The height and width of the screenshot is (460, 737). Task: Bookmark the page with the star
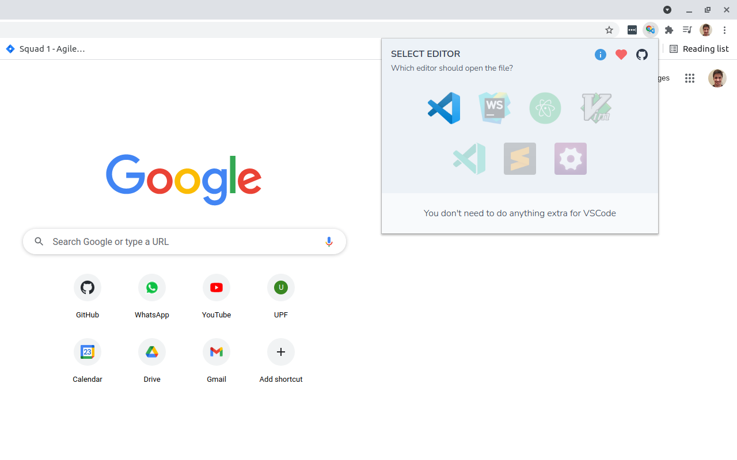[x=609, y=30]
